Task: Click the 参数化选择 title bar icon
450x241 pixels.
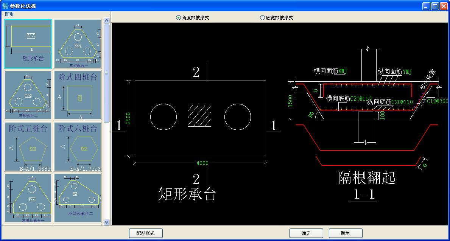Action: pos(5,6)
